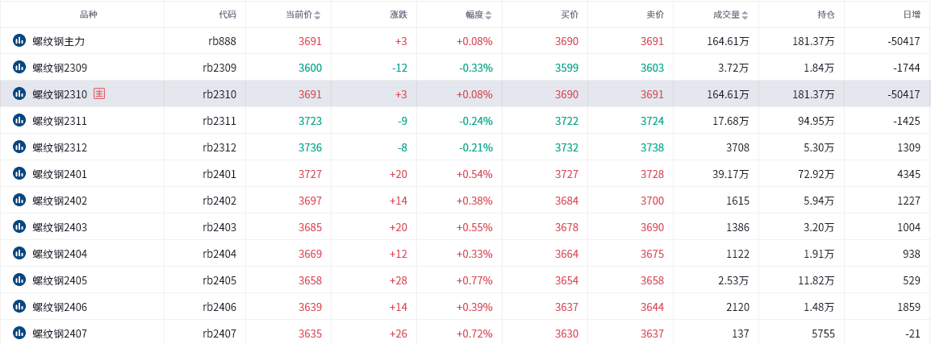
Task: Open chart icon for 螺纹钢2405
Action: [19, 280]
